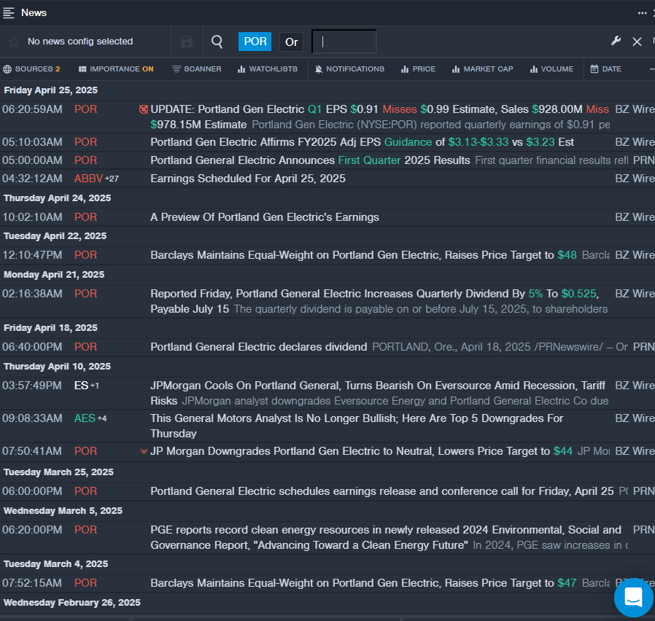Open Portland General Electric declares dividend story
Screen dimensions: 655x621
click(259, 347)
